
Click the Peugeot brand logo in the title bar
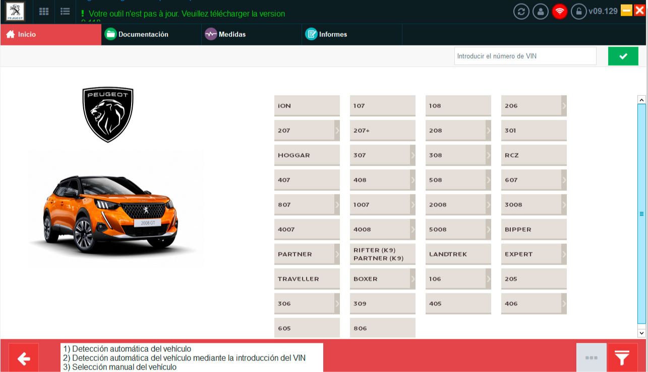[x=16, y=11]
